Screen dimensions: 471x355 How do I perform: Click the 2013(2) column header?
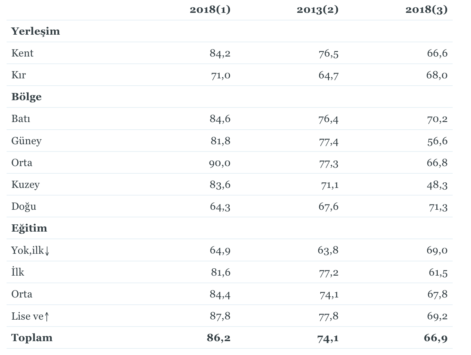click(317, 10)
